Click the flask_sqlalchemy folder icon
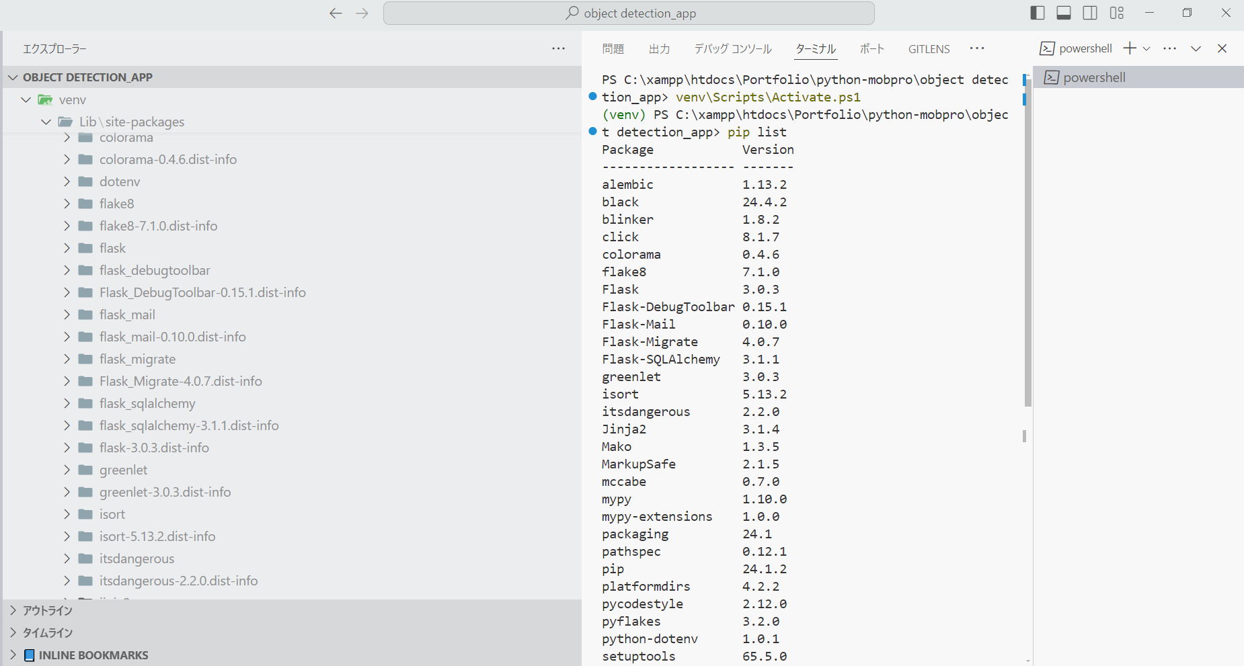1244x666 pixels. (x=85, y=403)
